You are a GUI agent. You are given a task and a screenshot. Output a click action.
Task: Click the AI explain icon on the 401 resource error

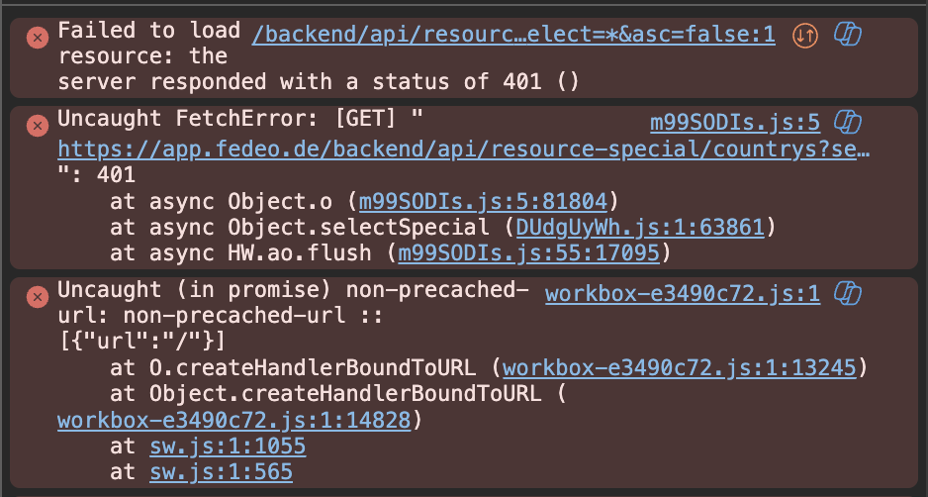tap(848, 36)
